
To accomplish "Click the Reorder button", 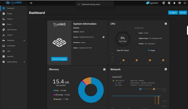I will pos(183,12).
